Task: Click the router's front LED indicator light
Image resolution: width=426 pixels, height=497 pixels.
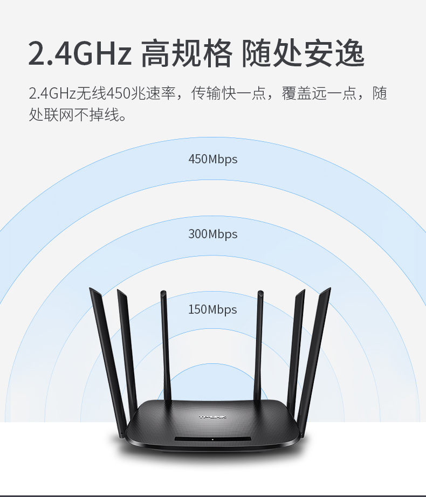Action: [212, 440]
